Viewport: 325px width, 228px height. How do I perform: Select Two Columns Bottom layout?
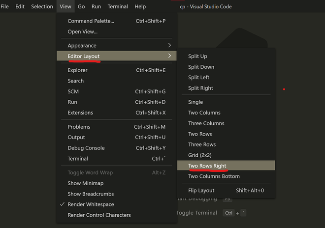point(226,176)
